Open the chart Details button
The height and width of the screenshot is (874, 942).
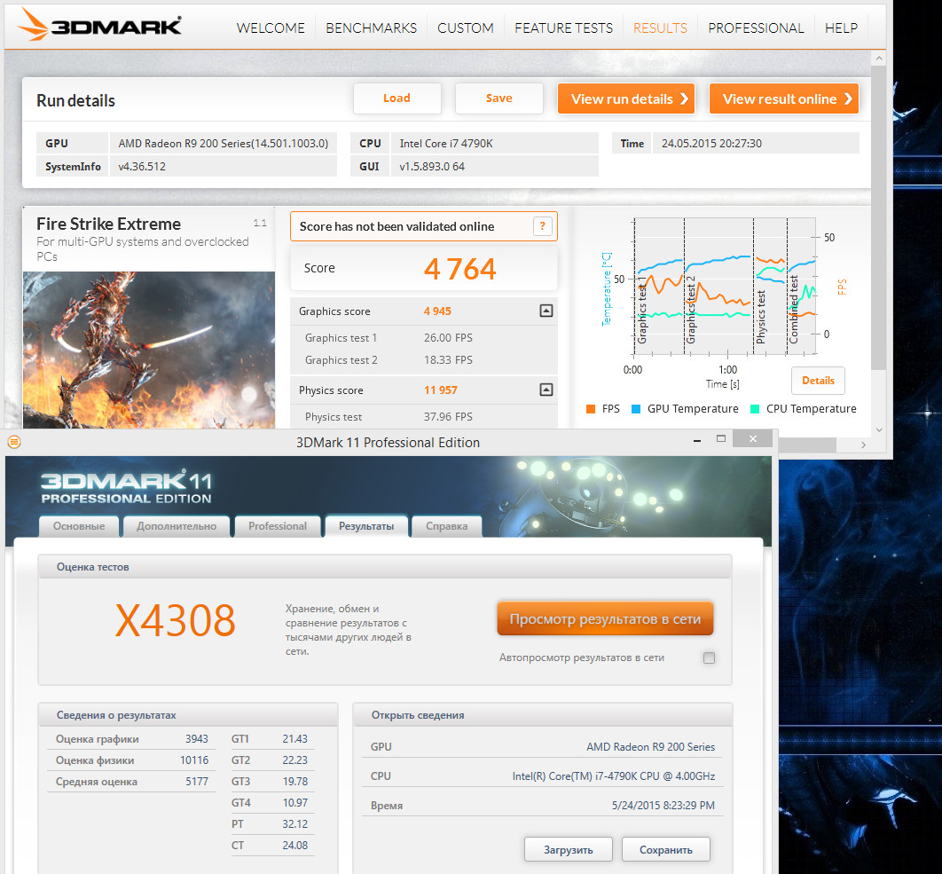point(818,381)
